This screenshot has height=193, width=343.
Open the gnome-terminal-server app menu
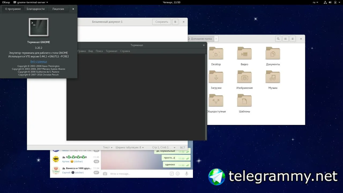click(x=31, y=2)
